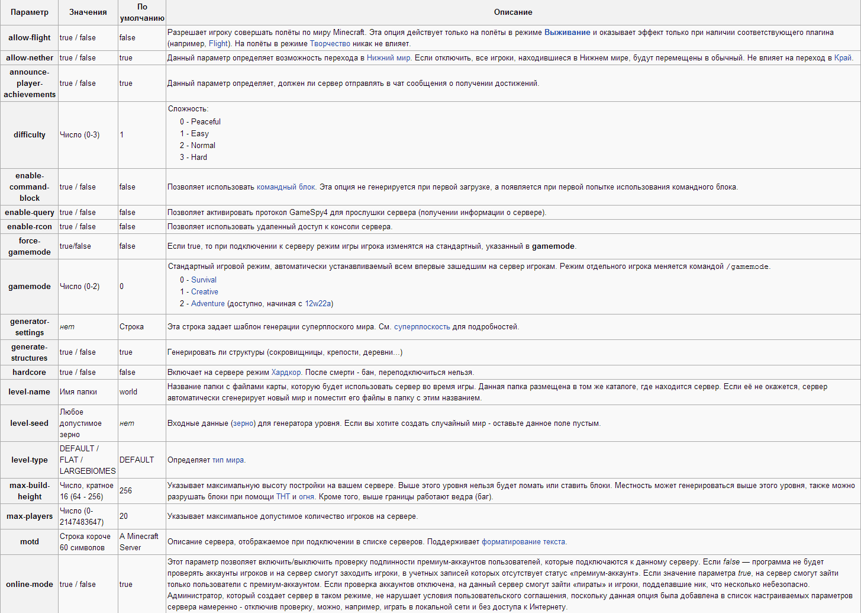Open the Нижний мир link
Screen dimensions: 861x613
[x=388, y=58]
